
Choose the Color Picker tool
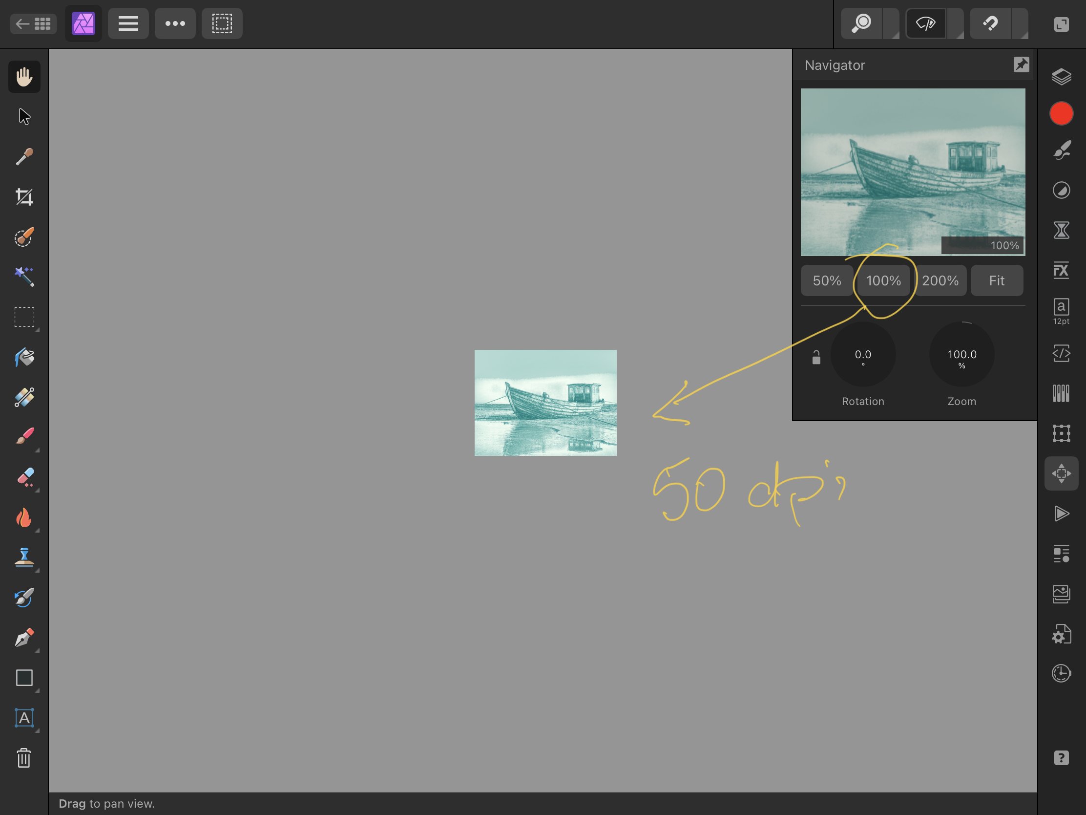click(x=24, y=157)
